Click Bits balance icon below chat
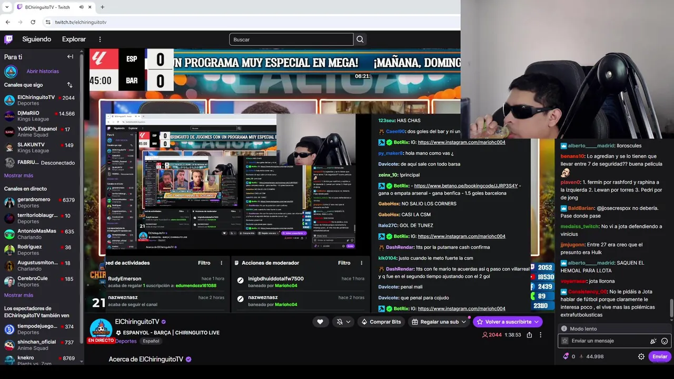The image size is (674, 379). pyautogui.click(x=566, y=356)
